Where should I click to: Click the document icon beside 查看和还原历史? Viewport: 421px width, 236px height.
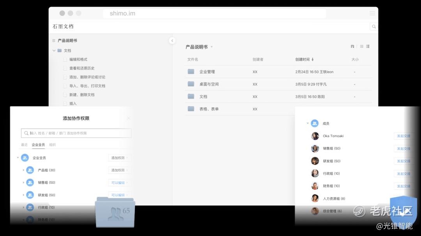pos(65,68)
